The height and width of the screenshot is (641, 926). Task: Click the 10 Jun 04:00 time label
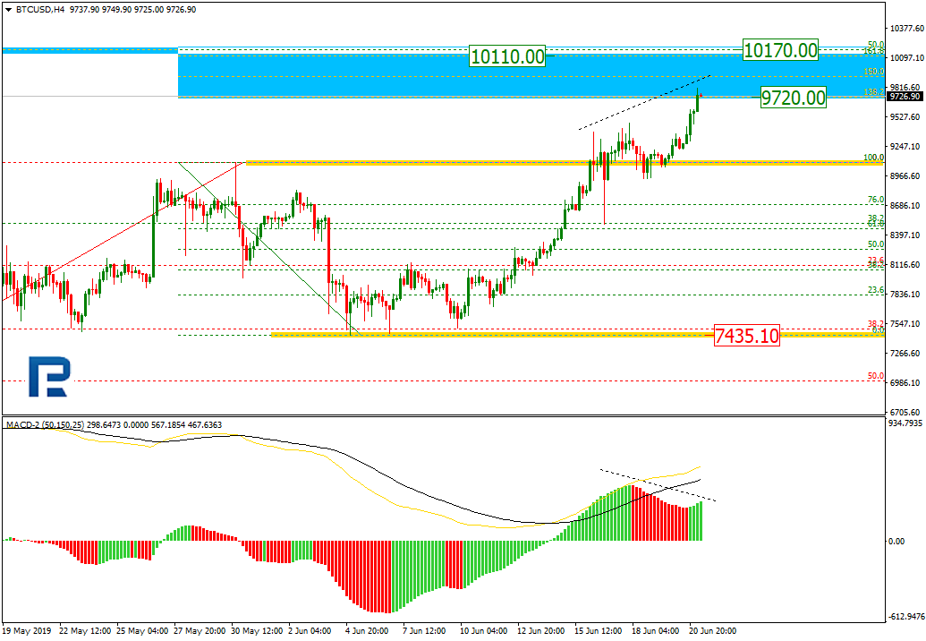(x=484, y=631)
